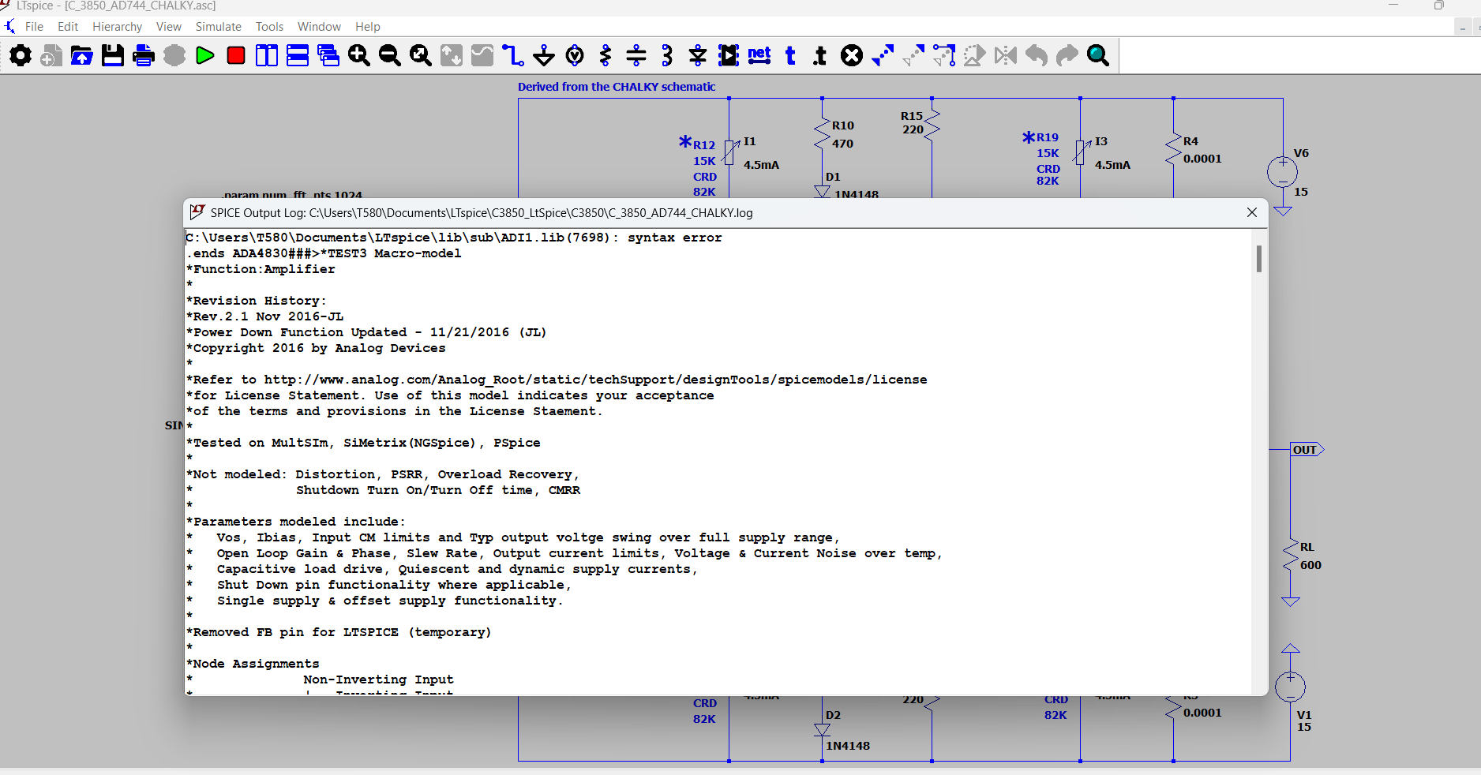This screenshot has width=1481, height=775.
Task: Click the New Schematic icon
Action: pos(51,55)
